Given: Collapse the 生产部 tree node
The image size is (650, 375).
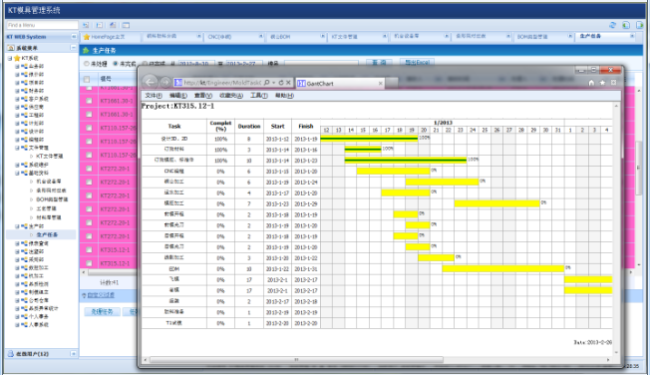Looking at the screenshot, I should tap(17, 226).
